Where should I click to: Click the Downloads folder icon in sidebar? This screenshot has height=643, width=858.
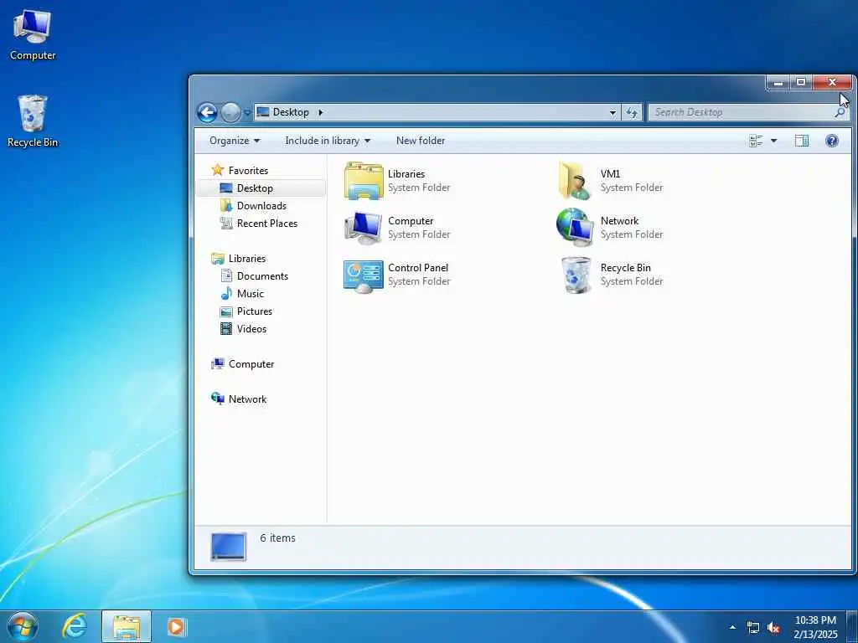226,206
